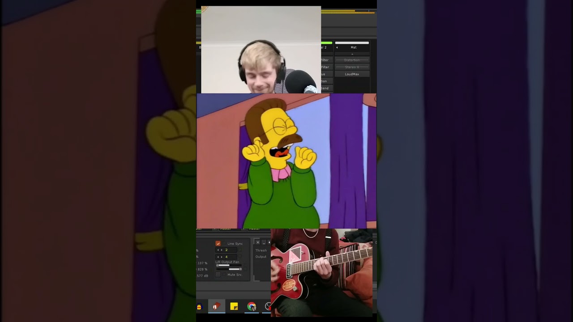Click the left arrow beside Mst

337,47
